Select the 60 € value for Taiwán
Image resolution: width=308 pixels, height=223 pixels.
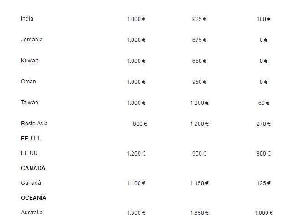263,103
